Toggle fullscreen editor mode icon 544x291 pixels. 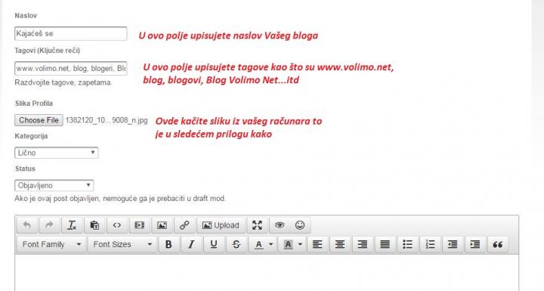(x=257, y=225)
